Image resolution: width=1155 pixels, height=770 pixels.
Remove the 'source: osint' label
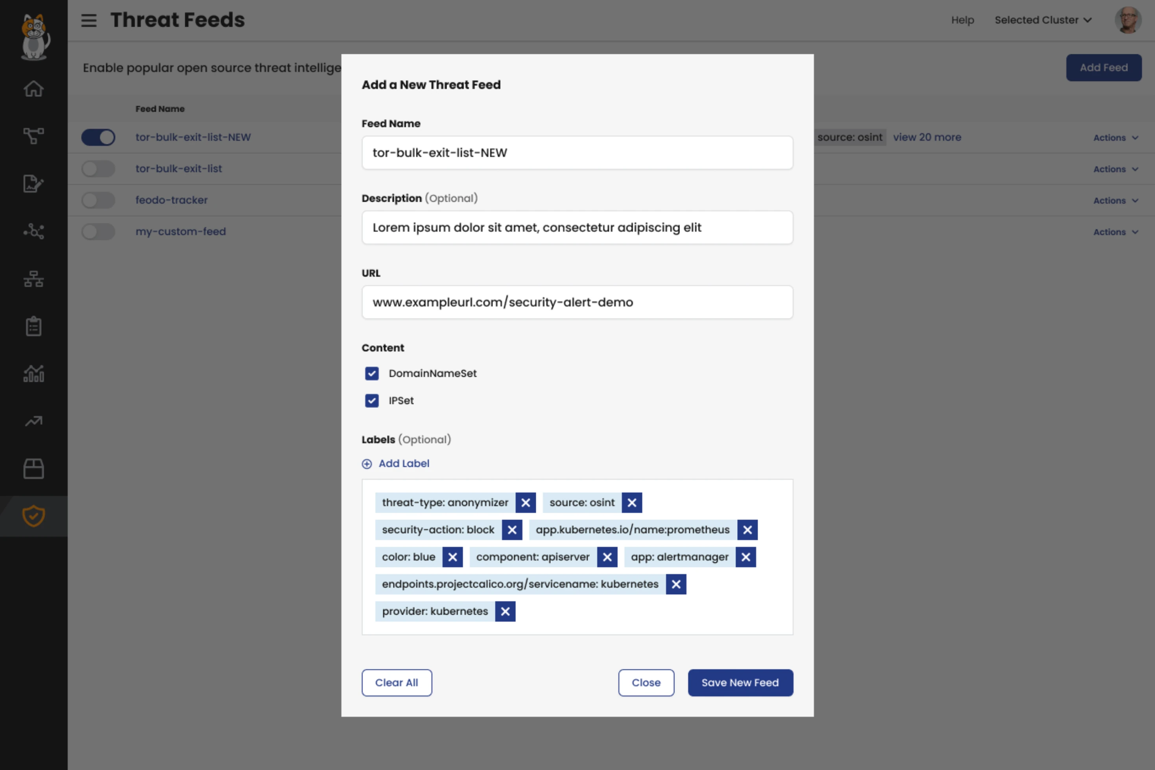tap(632, 502)
